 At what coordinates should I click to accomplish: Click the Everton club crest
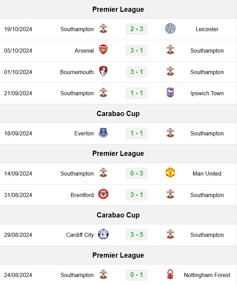pos(103,133)
